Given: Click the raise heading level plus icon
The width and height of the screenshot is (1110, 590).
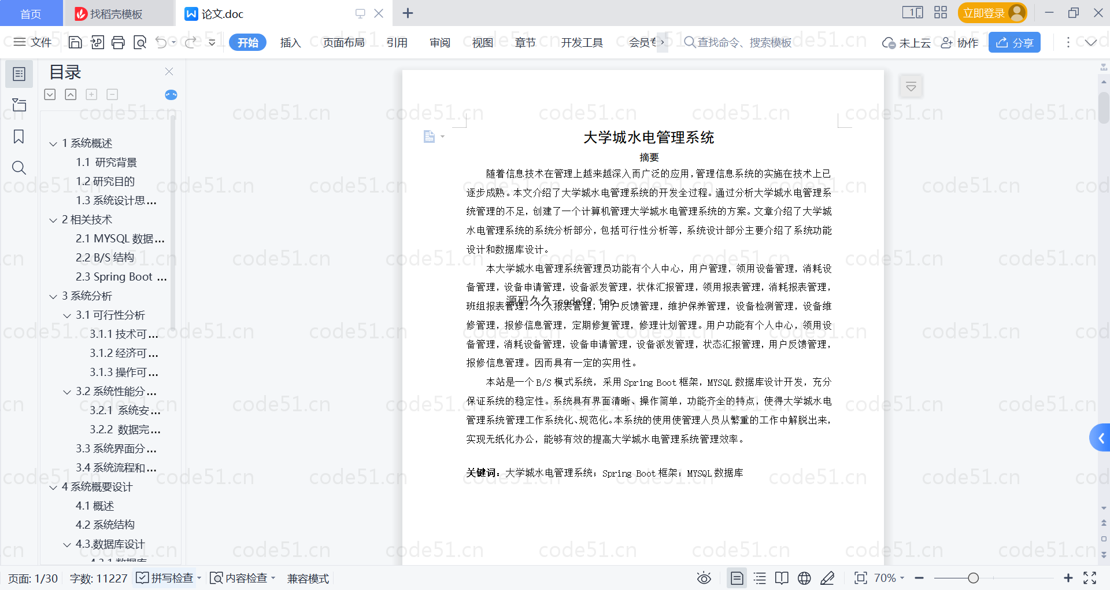Looking at the screenshot, I should [91, 94].
